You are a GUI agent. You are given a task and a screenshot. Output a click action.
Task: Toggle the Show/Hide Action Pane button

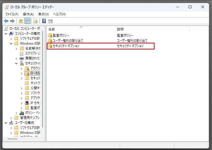[x=51, y=21]
